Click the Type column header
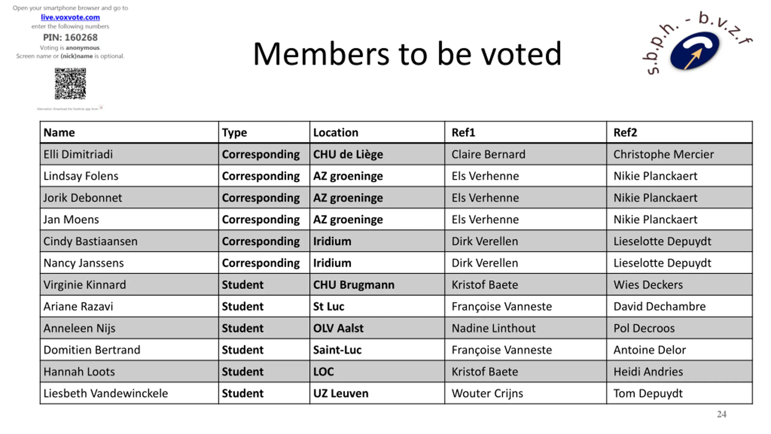The image size is (771, 434). coord(234,133)
